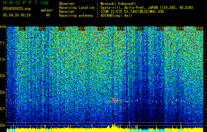Click the 0.7 kHz axis label

pyautogui.click(x=3, y=109)
